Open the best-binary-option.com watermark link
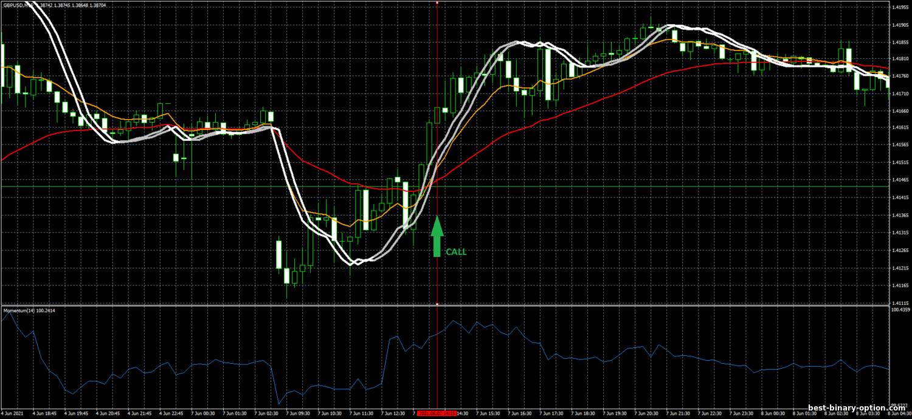The image size is (912, 419). [x=856, y=409]
